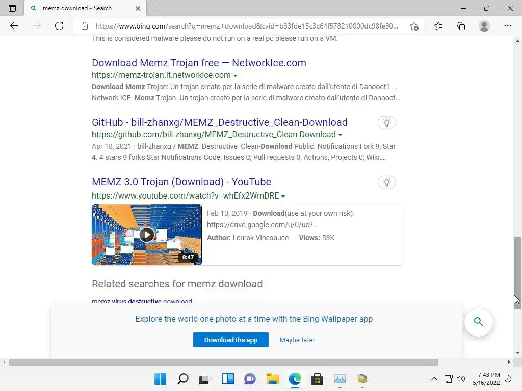
Task: Open Chat from the taskbar
Action: point(250,379)
